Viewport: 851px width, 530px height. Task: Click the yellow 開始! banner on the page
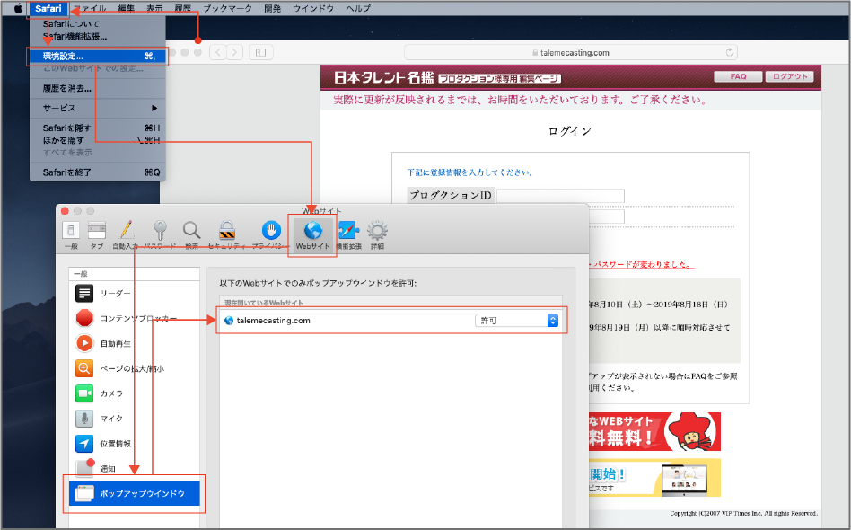tap(654, 477)
